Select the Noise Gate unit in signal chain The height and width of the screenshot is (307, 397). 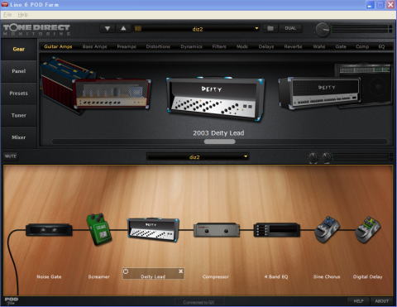[x=49, y=230]
